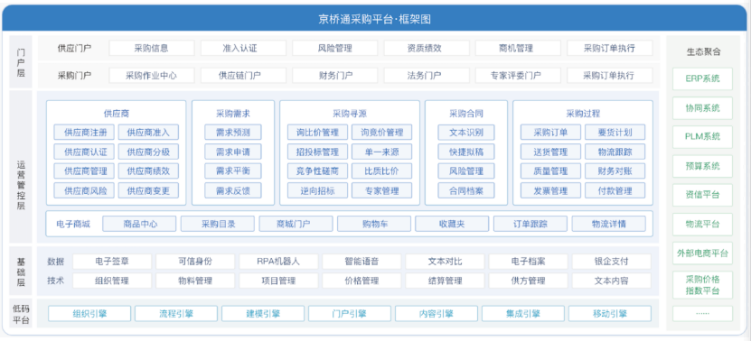Select the 供应链门户 box

coord(243,75)
